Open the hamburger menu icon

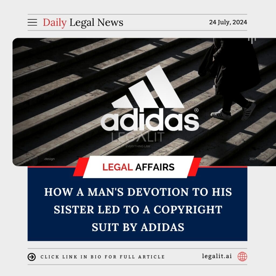point(32,23)
